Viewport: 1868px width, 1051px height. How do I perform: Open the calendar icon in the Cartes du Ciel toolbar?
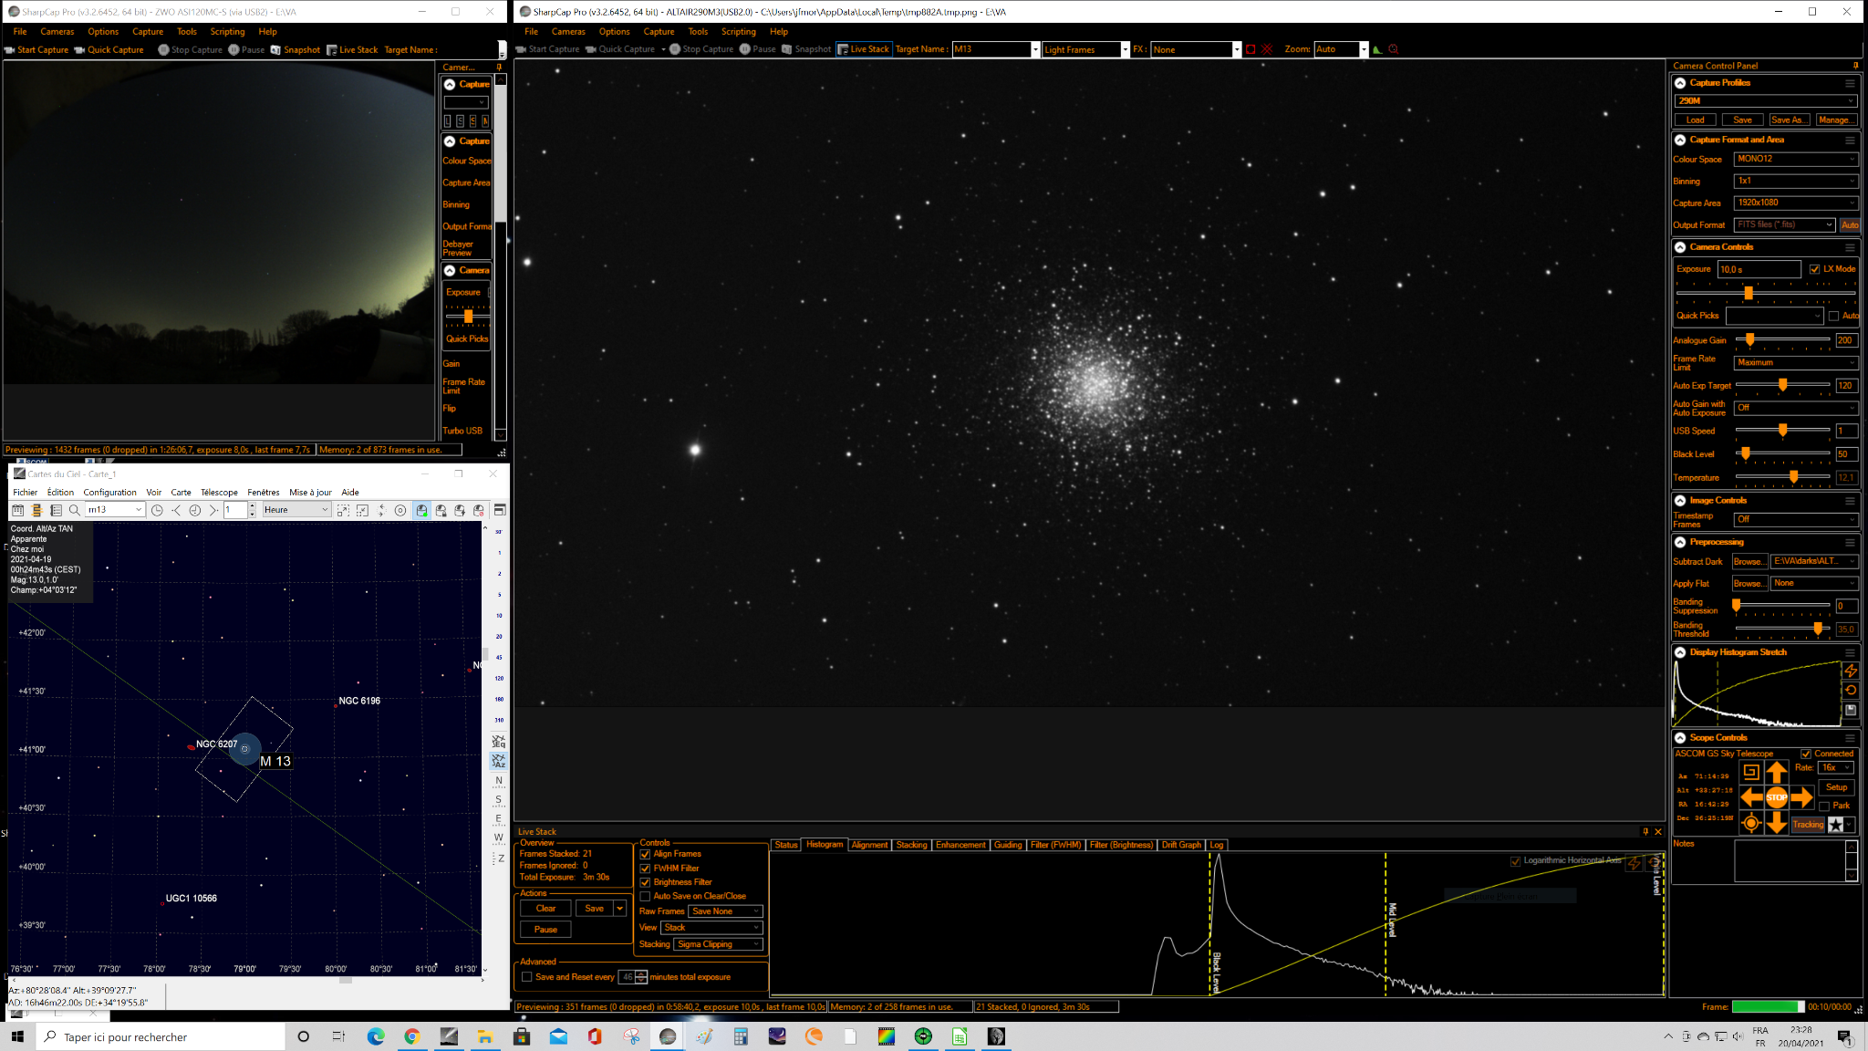[x=17, y=510]
